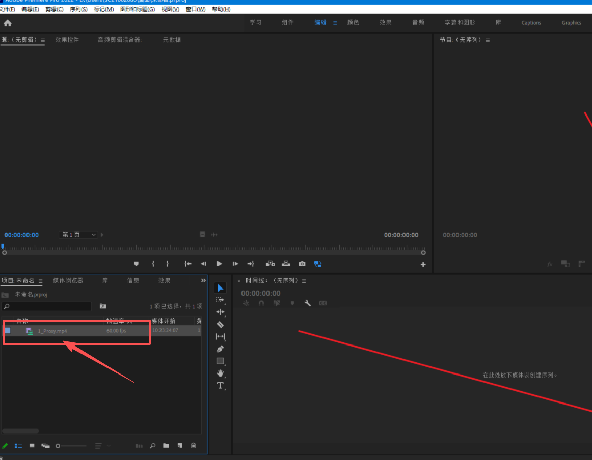Expand hidden project panel tabs with double chevron
This screenshot has width=592, height=460.
tap(203, 280)
